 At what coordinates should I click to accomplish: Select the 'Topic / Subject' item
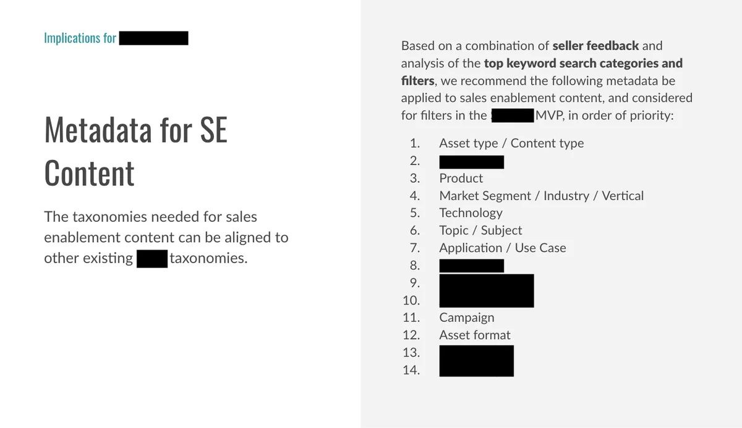(480, 230)
